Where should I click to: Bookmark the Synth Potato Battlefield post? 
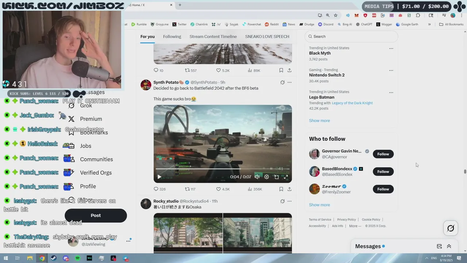coord(281,189)
